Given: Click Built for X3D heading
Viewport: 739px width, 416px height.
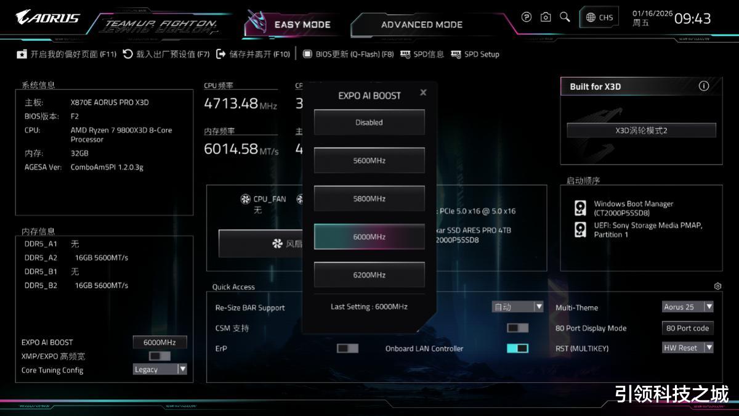Looking at the screenshot, I should point(596,86).
